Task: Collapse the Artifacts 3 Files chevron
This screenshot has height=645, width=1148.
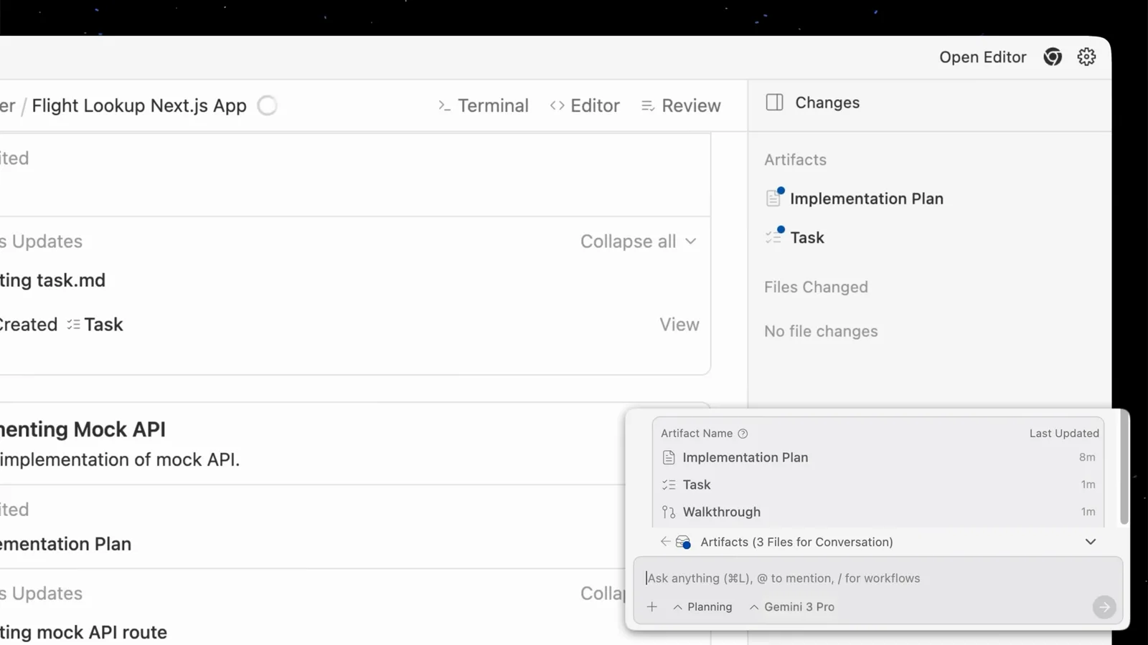Action: [x=1090, y=542]
